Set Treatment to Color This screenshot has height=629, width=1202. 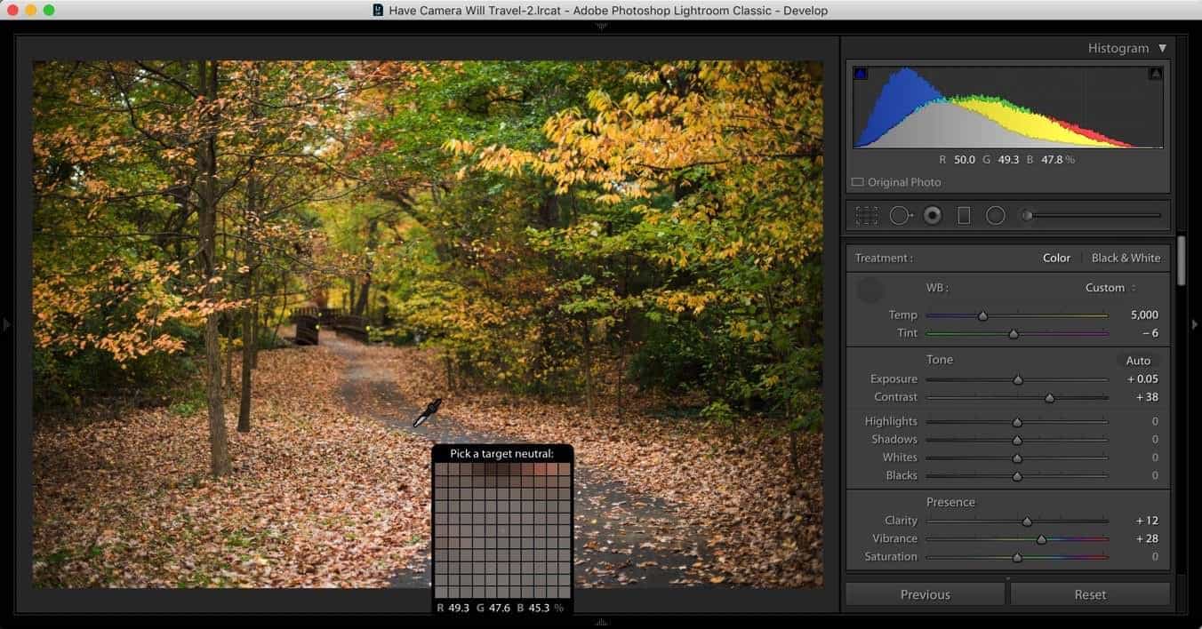[x=1056, y=258]
